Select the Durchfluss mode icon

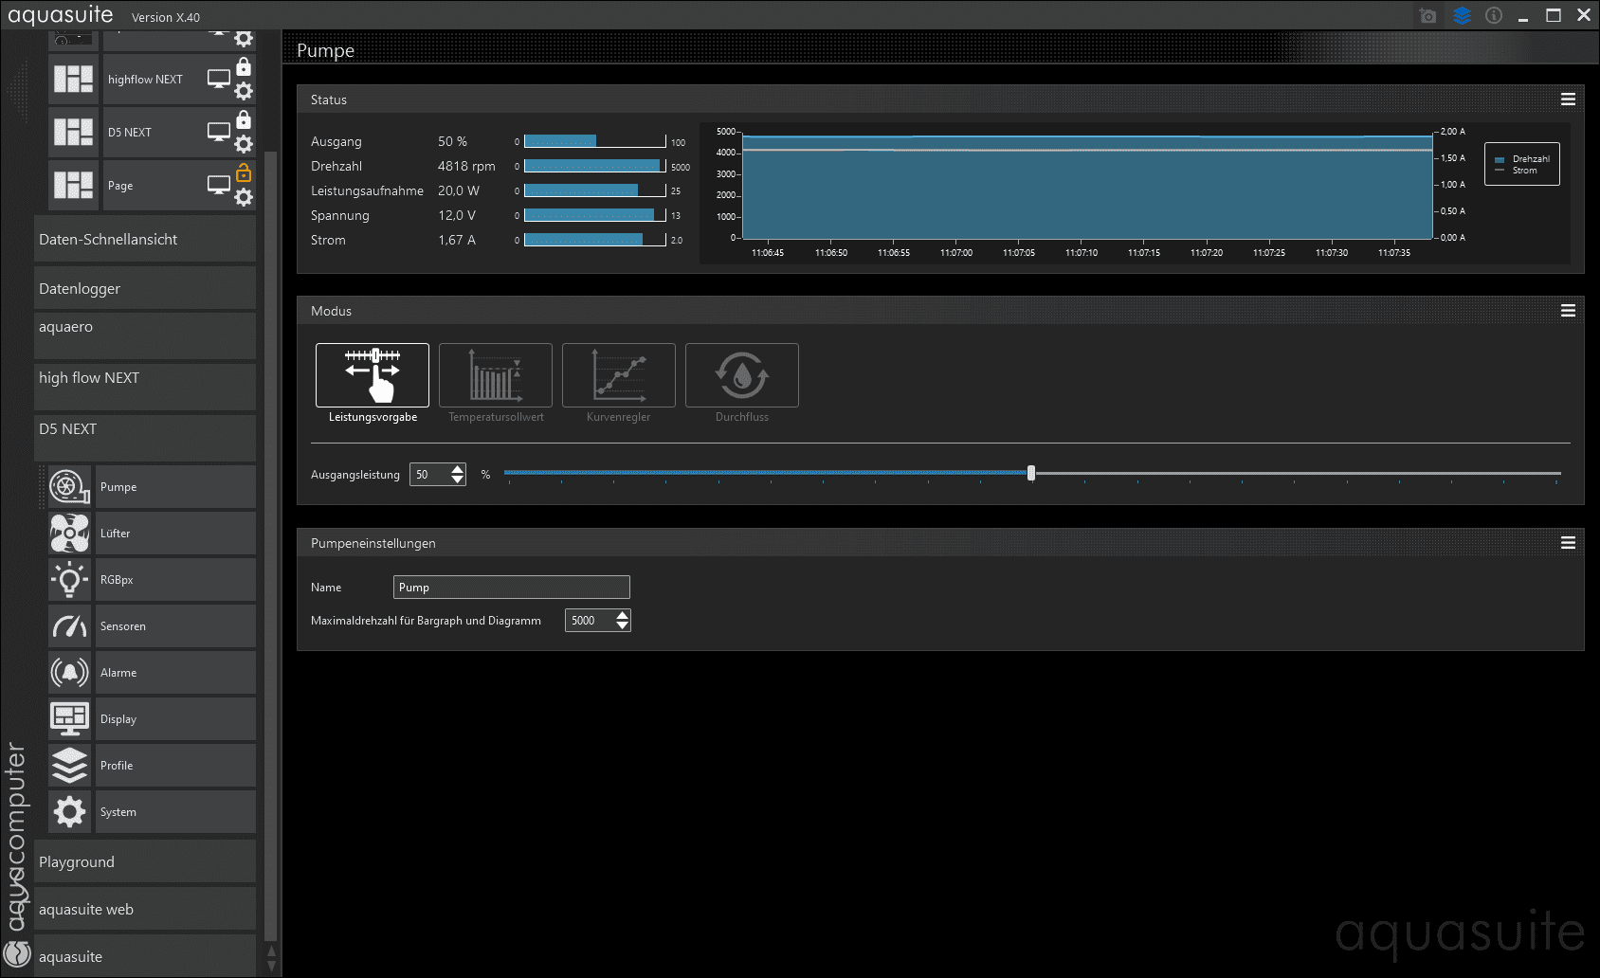[x=742, y=375]
